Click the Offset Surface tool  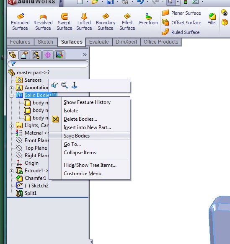click(182, 23)
